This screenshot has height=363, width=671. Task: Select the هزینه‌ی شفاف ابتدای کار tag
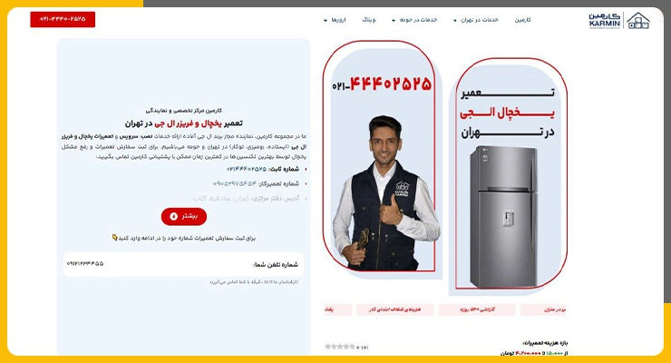[395, 309]
